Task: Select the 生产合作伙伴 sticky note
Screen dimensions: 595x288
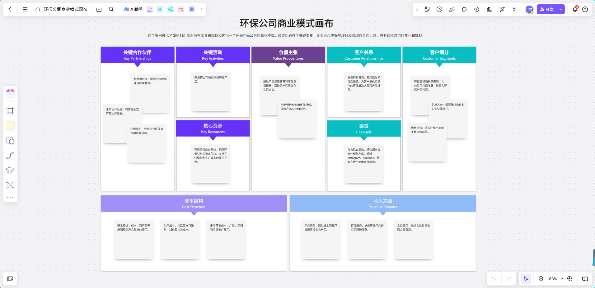Action: tap(122, 124)
